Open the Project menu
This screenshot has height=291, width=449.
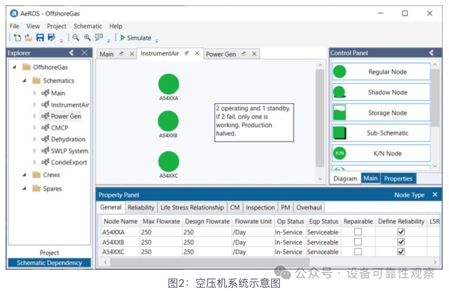pyautogui.click(x=57, y=26)
